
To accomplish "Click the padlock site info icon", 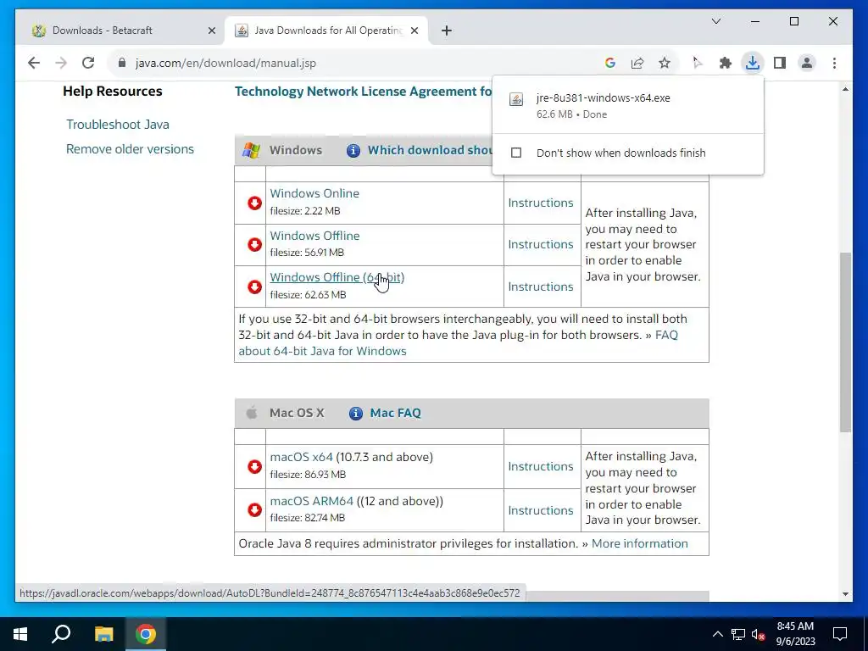I will [x=122, y=63].
